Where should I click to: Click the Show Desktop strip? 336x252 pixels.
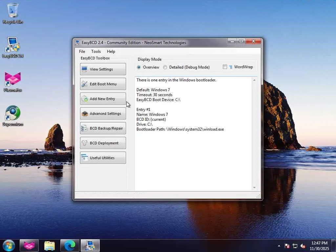click(x=334, y=245)
